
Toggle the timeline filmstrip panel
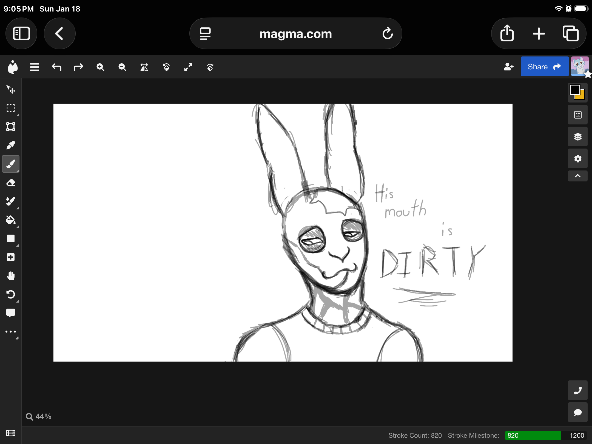click(11, 433)
